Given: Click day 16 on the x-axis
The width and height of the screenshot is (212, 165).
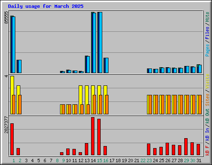Looking at the screenshot, I should point(106,160).
